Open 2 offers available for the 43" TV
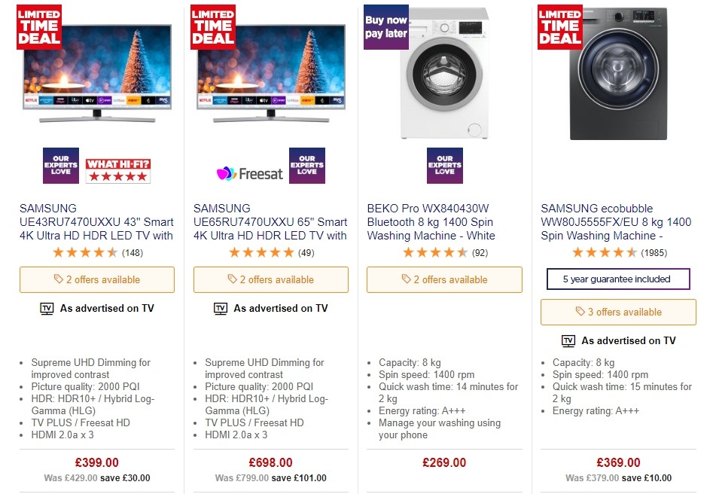The width and height of the screenshot is (713, 494). (96, 279)
